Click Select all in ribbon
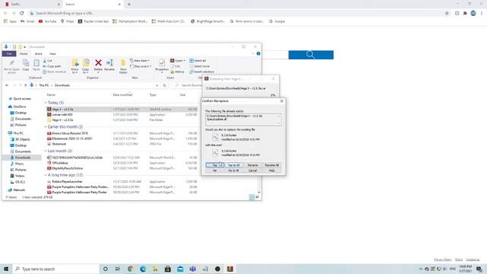487x274 pixels. 198,61
